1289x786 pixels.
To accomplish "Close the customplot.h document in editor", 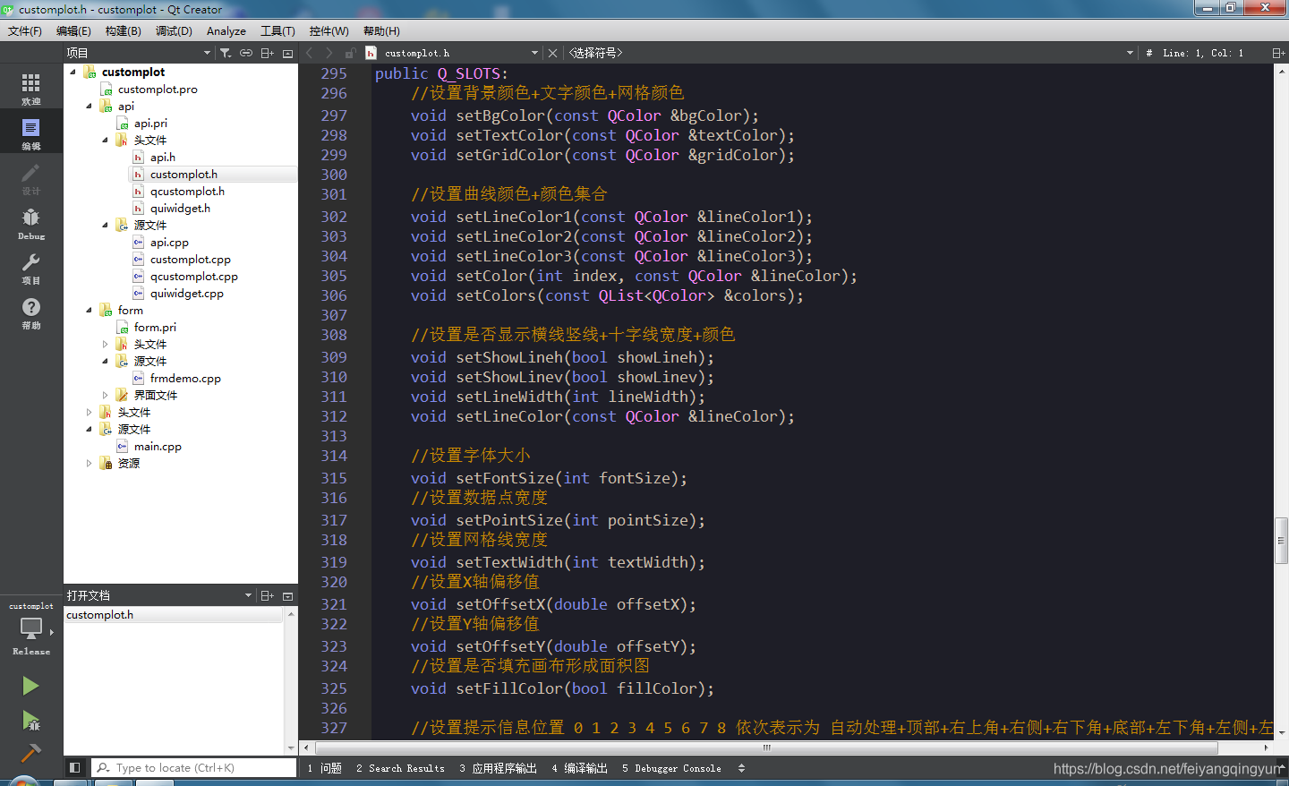I will (x=552, y=53).
